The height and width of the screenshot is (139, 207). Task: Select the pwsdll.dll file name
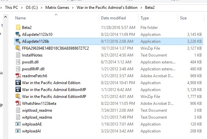click(x=30, y=62)
